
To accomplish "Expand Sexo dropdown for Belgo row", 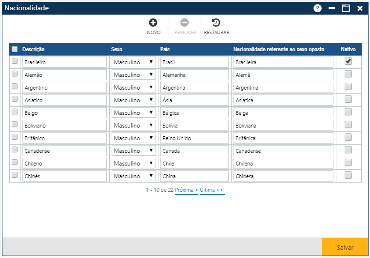I will 134,113.
